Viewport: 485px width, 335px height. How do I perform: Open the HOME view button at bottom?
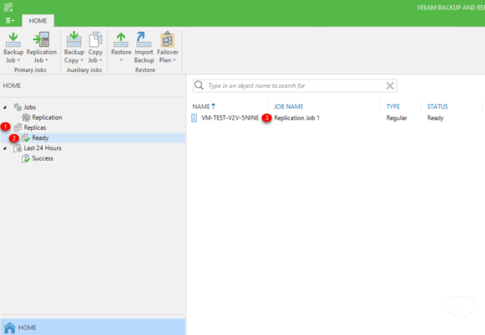[93, 327]
